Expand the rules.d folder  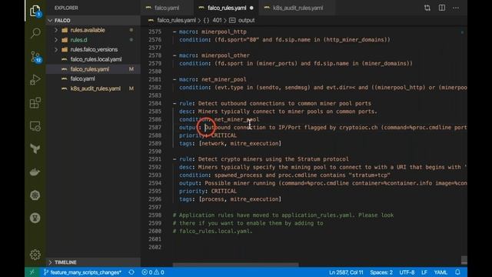56,40
